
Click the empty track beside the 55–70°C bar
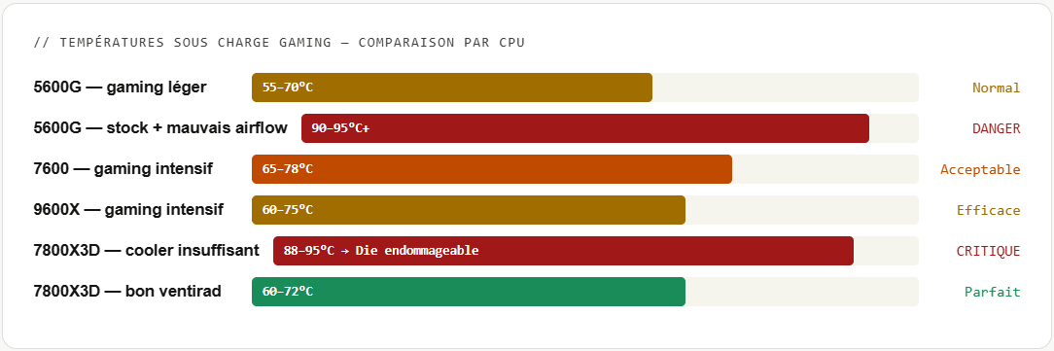[x=785, y=88]
